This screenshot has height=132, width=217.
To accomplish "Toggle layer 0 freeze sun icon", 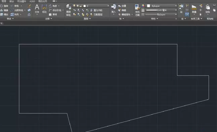I will click(78, 6).
